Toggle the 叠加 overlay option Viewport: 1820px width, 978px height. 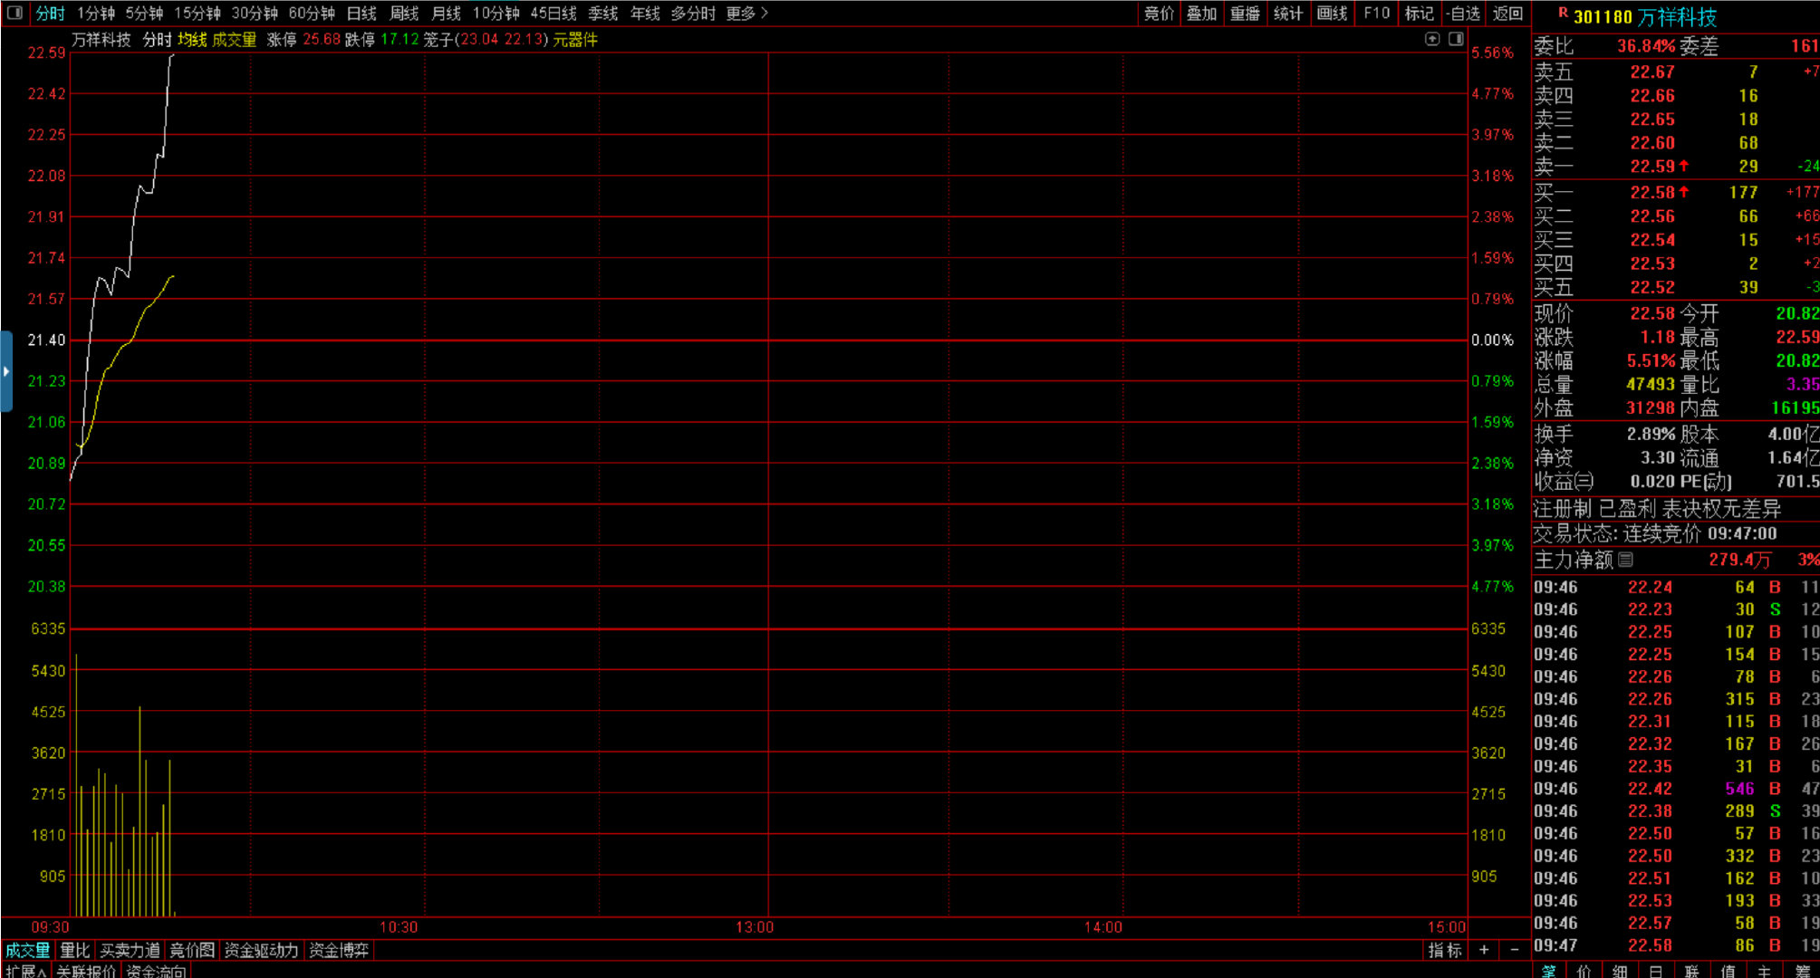[x=1201, y=14]
